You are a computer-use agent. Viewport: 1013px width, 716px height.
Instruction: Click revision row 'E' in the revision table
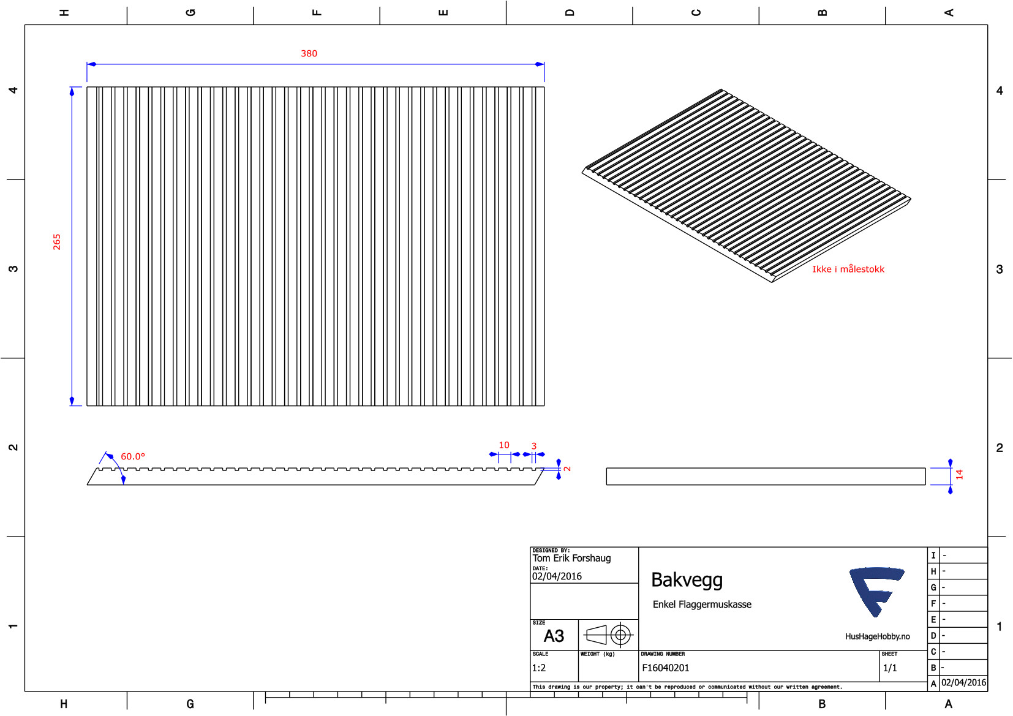click(x=958, y=619)
